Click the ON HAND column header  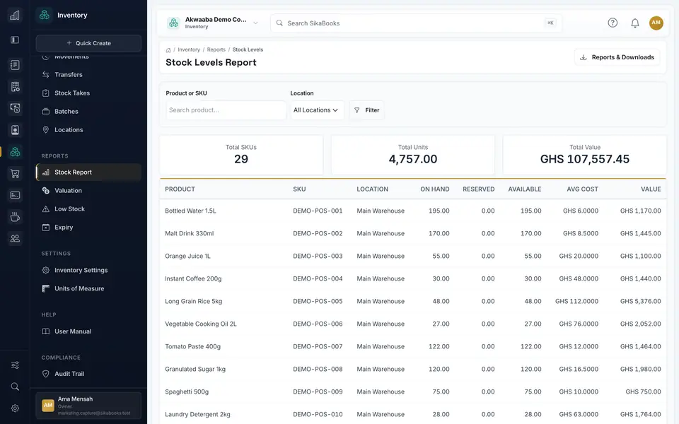point(435,189)
